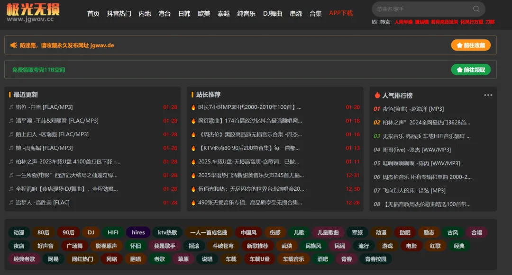Click the megaphone announcement icon
The image size is (512, 275).
(14, 45)
